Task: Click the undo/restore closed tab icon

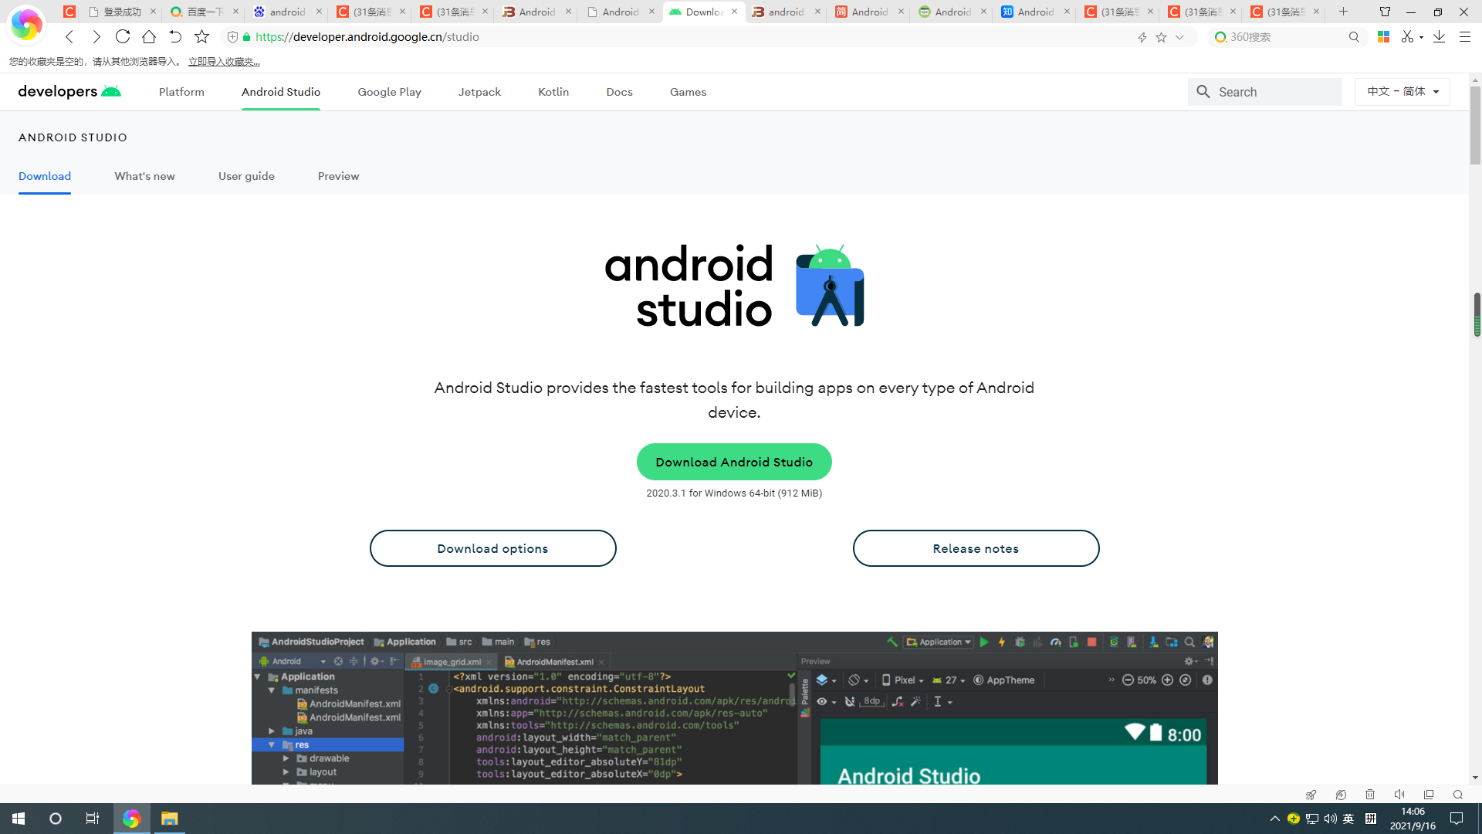Action: [175, 36]
